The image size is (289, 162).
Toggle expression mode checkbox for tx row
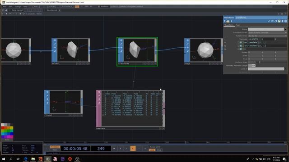[x=241, y=42]
